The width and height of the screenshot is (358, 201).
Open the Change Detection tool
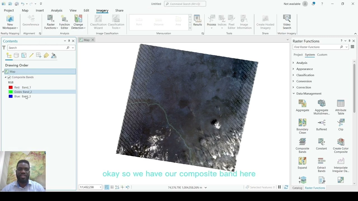click(x=78, y=22)
